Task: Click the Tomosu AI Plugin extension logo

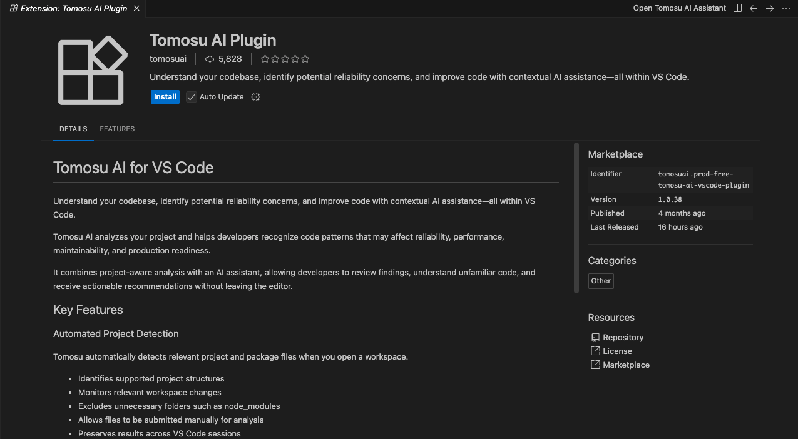Action: point(93,70)
